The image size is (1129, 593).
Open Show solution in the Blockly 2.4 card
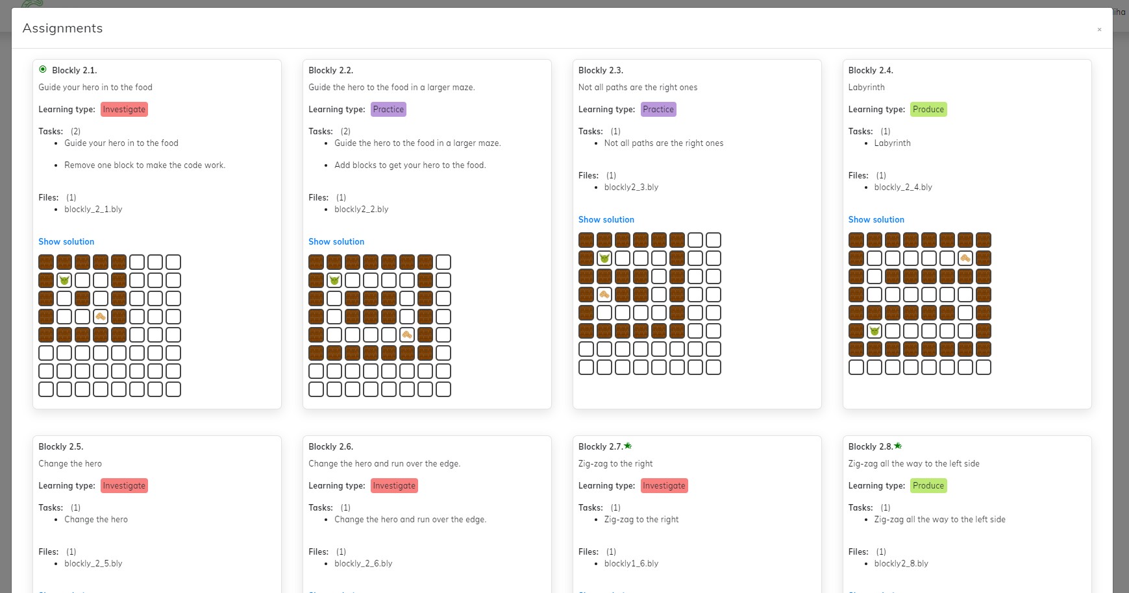point(876,219)
